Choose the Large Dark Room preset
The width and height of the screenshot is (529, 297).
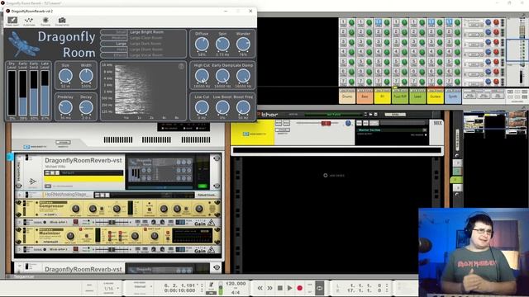(145, 44)
